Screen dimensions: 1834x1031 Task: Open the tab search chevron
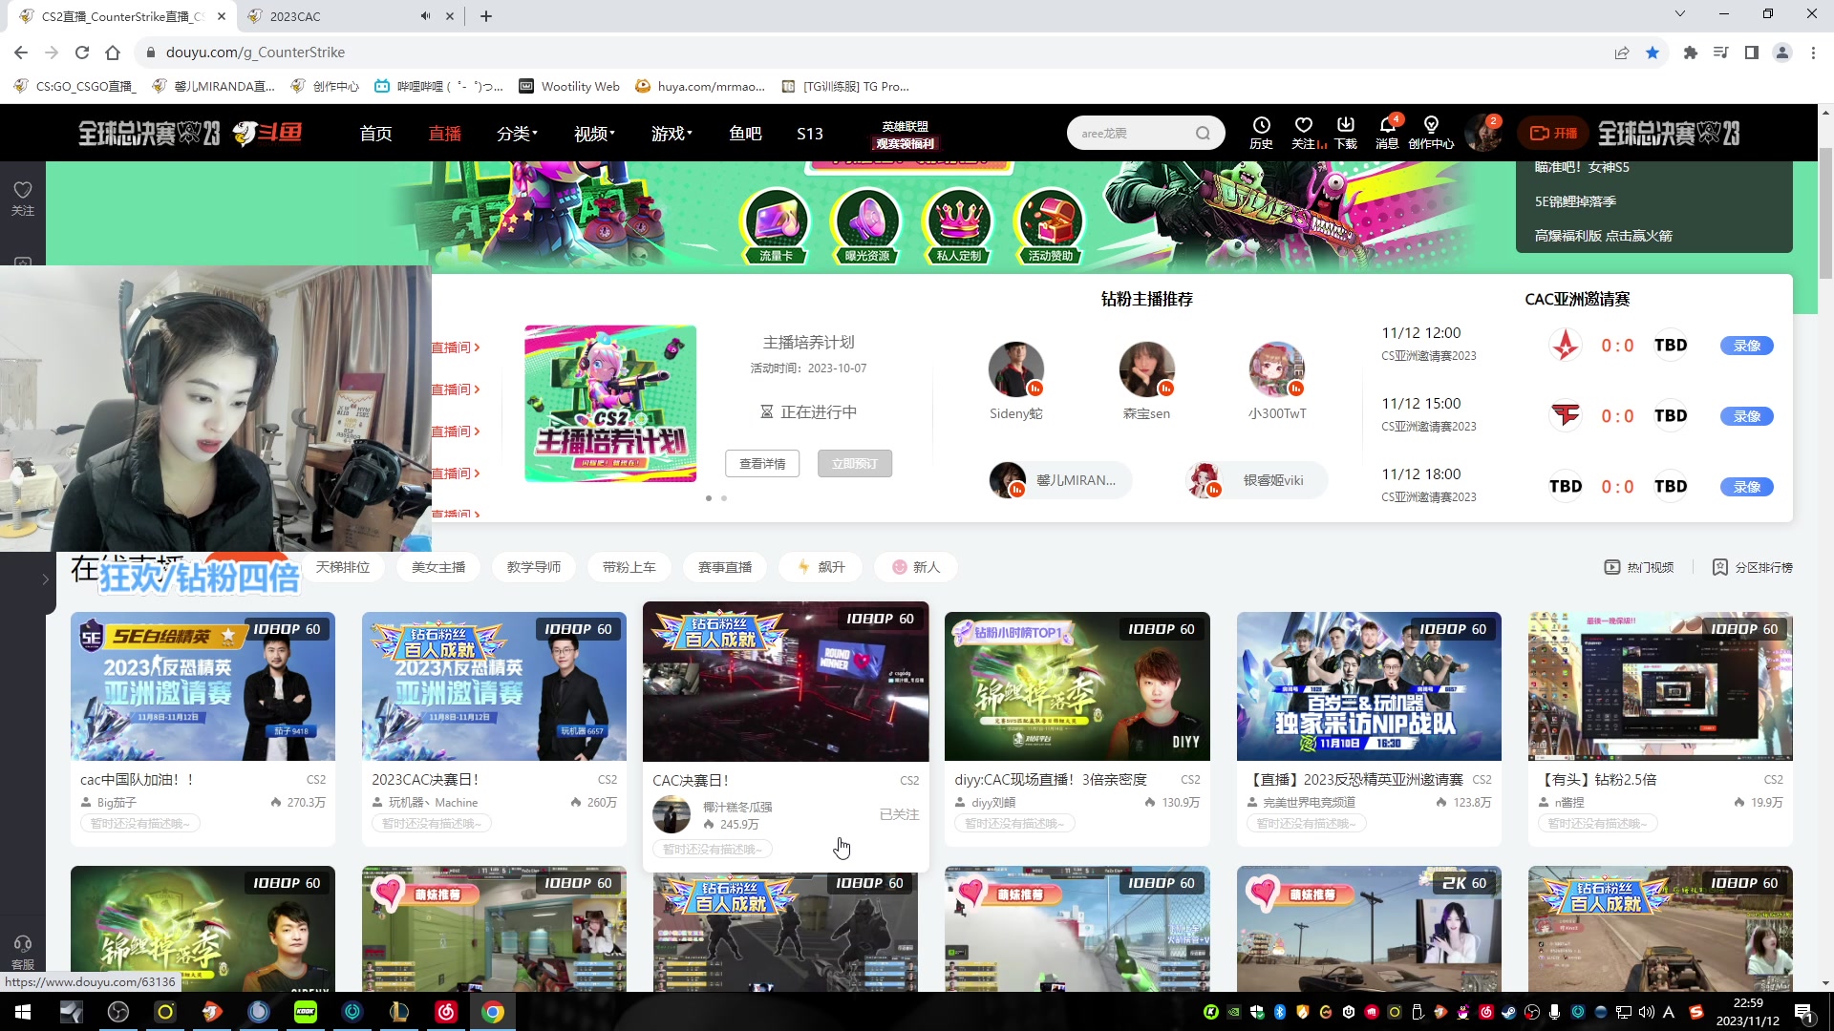click(1680, 13)
